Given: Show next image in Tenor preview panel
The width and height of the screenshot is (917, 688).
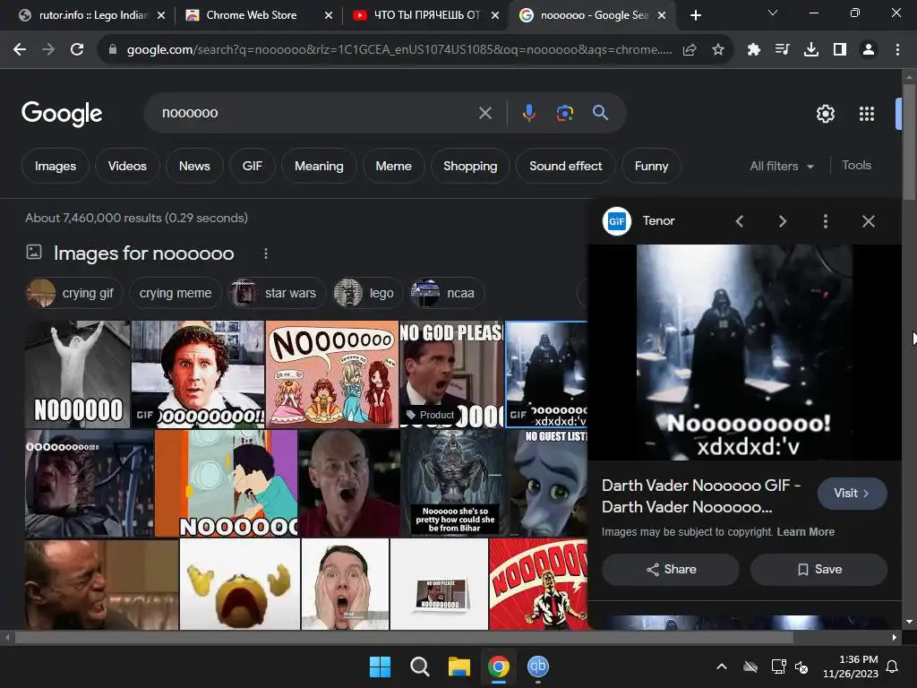Looking at the screenshot, I should click(x=783, y=221).
